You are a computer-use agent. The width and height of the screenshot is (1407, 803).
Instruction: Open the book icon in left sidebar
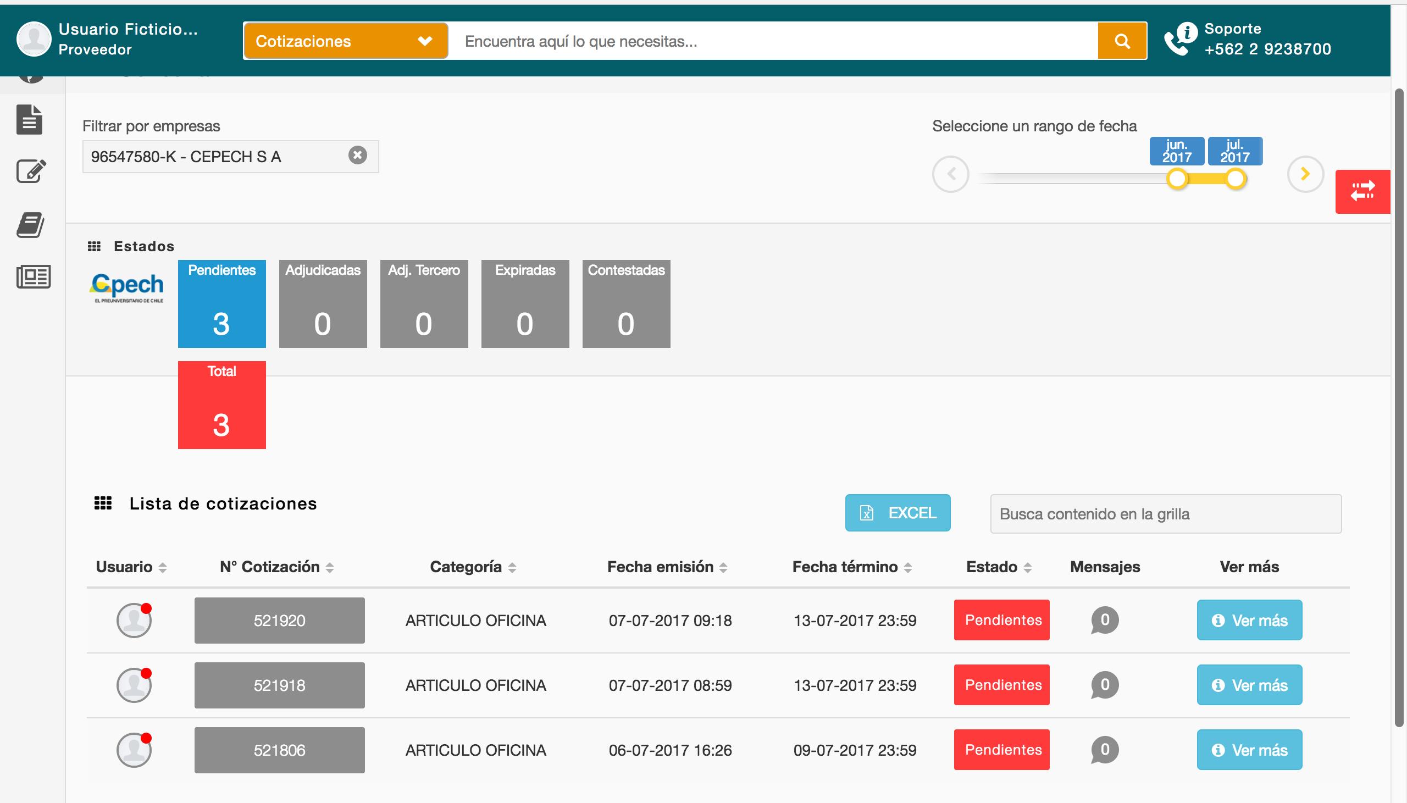[x=30, y=225]
